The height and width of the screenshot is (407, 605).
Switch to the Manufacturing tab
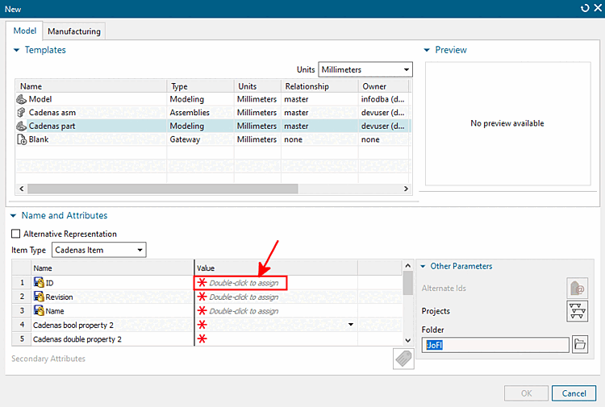(x=74, y=31)
